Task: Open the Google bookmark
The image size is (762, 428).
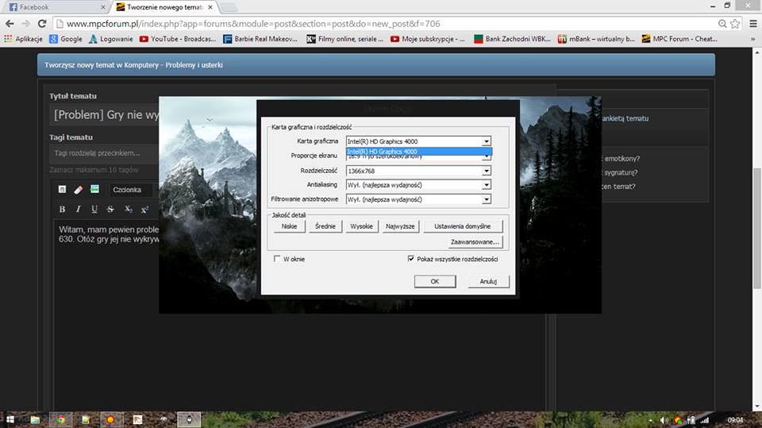Action: coord(66,39)
